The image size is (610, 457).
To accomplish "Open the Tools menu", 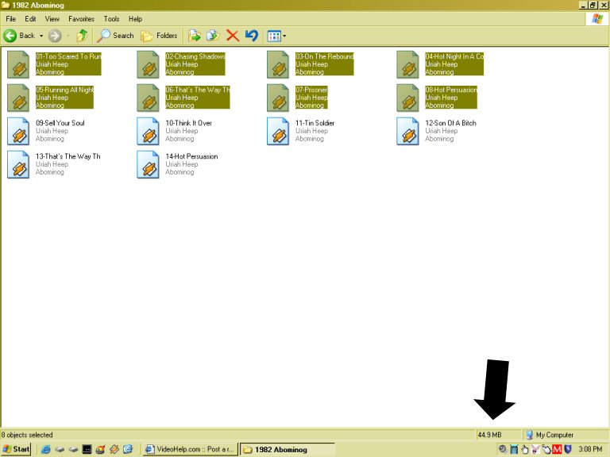I will 111,19.
